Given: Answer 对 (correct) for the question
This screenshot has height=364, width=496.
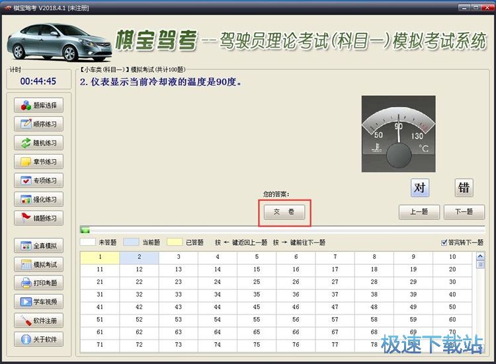Looking at the screenshot, I should click(x=419, y=188).
